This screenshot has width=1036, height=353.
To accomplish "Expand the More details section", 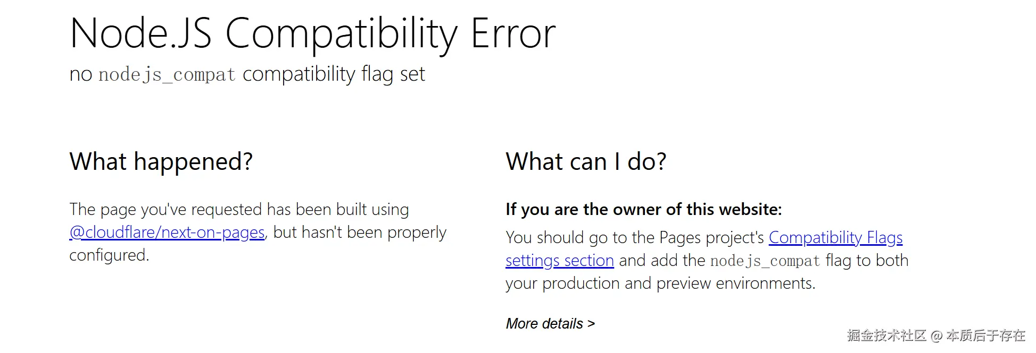I will click(x=550, y=324).
